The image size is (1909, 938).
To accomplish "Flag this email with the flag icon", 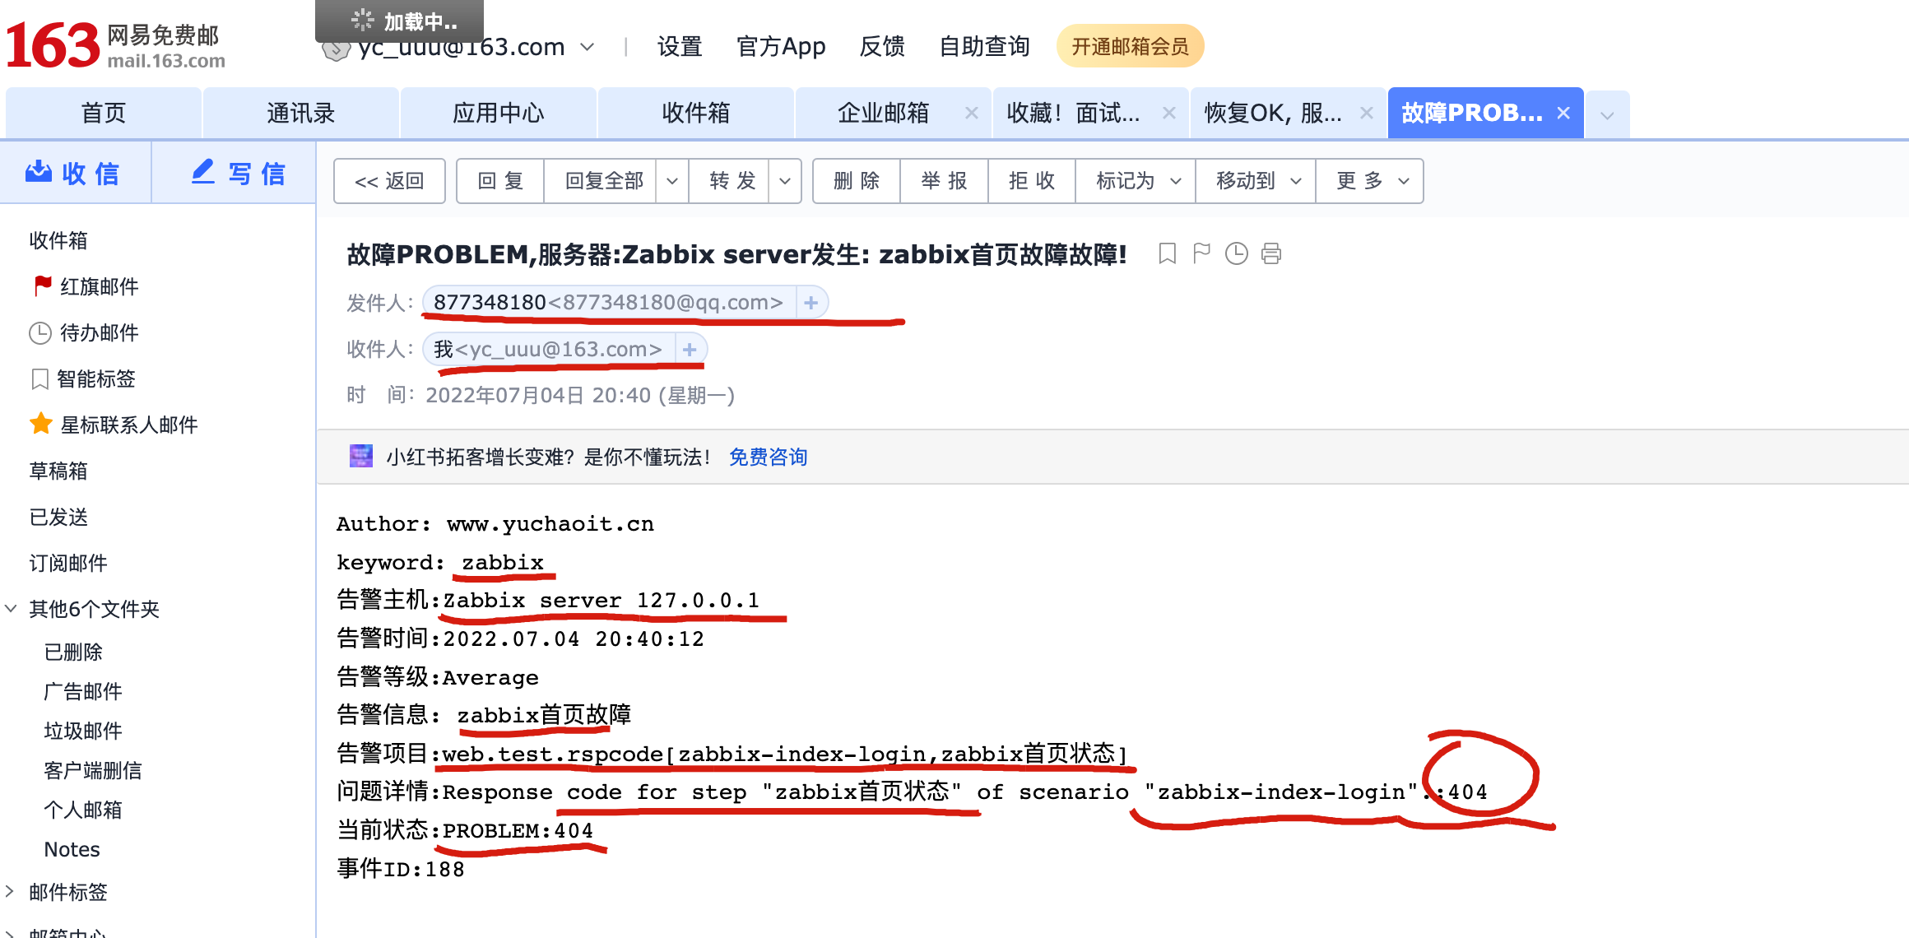I will 1201,253.
